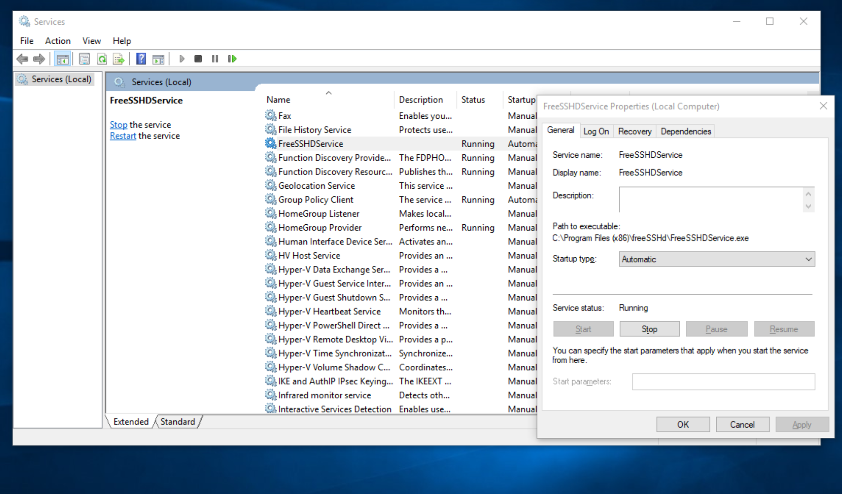Select the Function Discovery Resource Publication row

point(400,172)
